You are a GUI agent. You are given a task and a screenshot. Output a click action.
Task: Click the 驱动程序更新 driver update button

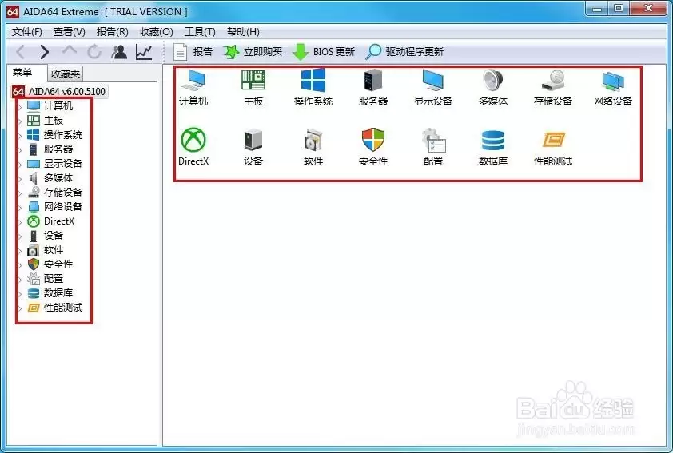tap(404, 52)
